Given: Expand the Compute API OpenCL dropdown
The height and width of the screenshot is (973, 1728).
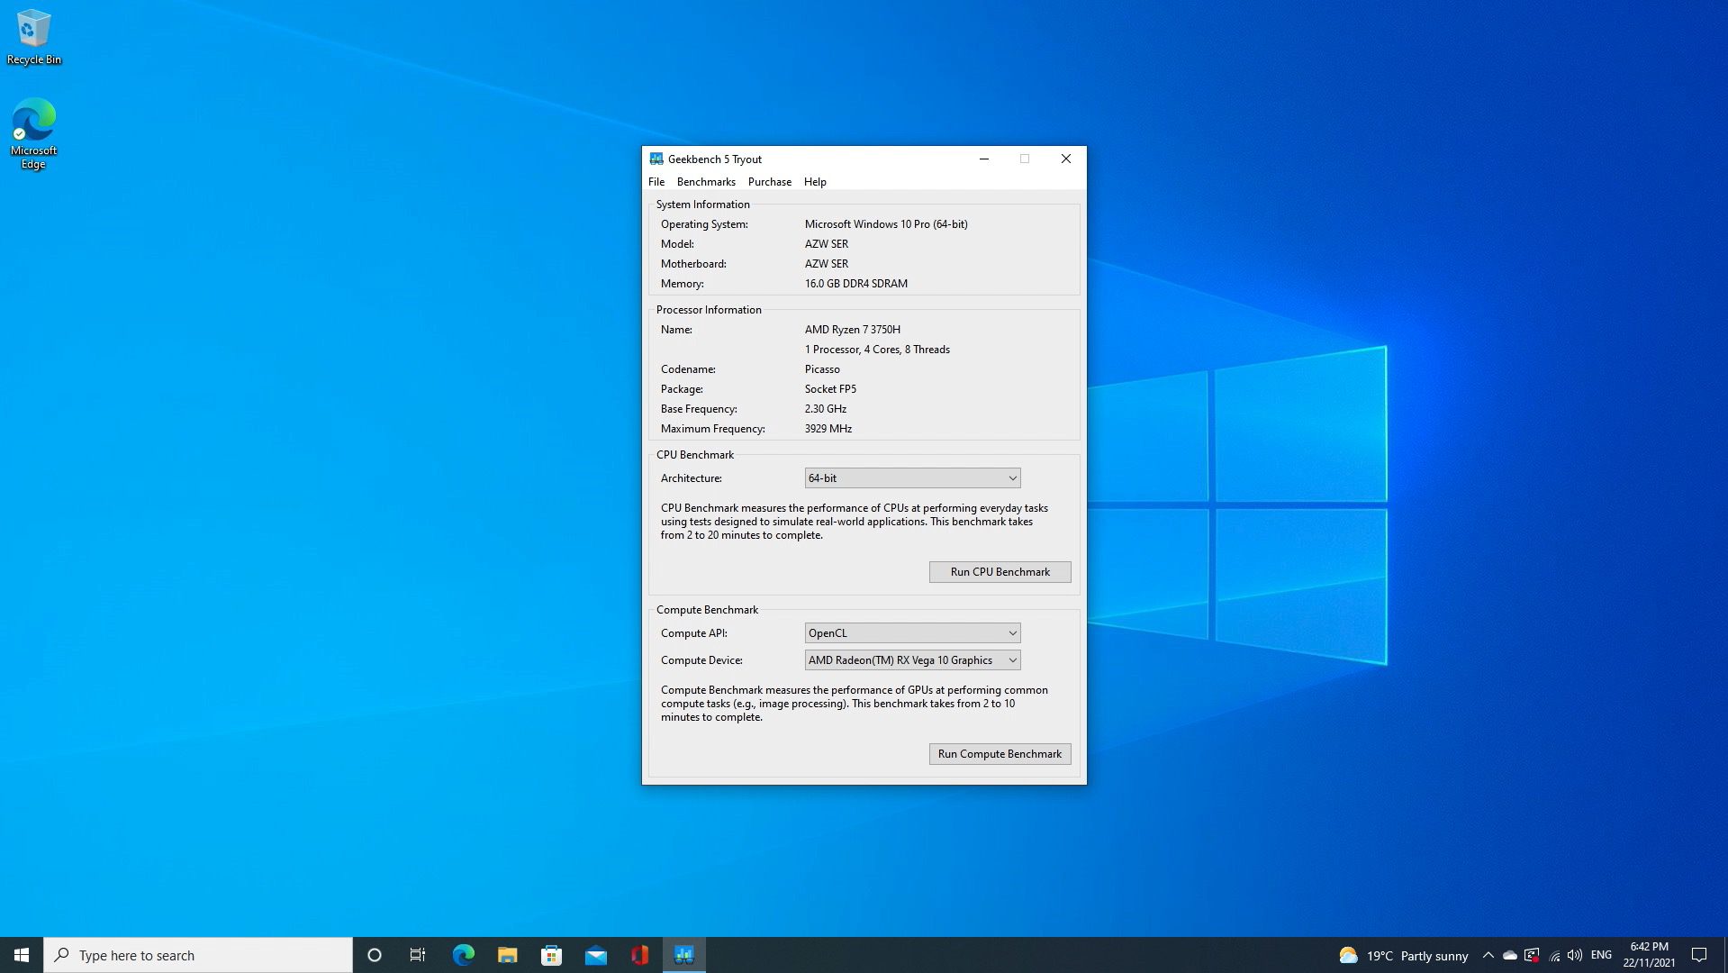Looking at the screenshot, I should [x=911, y=633].
